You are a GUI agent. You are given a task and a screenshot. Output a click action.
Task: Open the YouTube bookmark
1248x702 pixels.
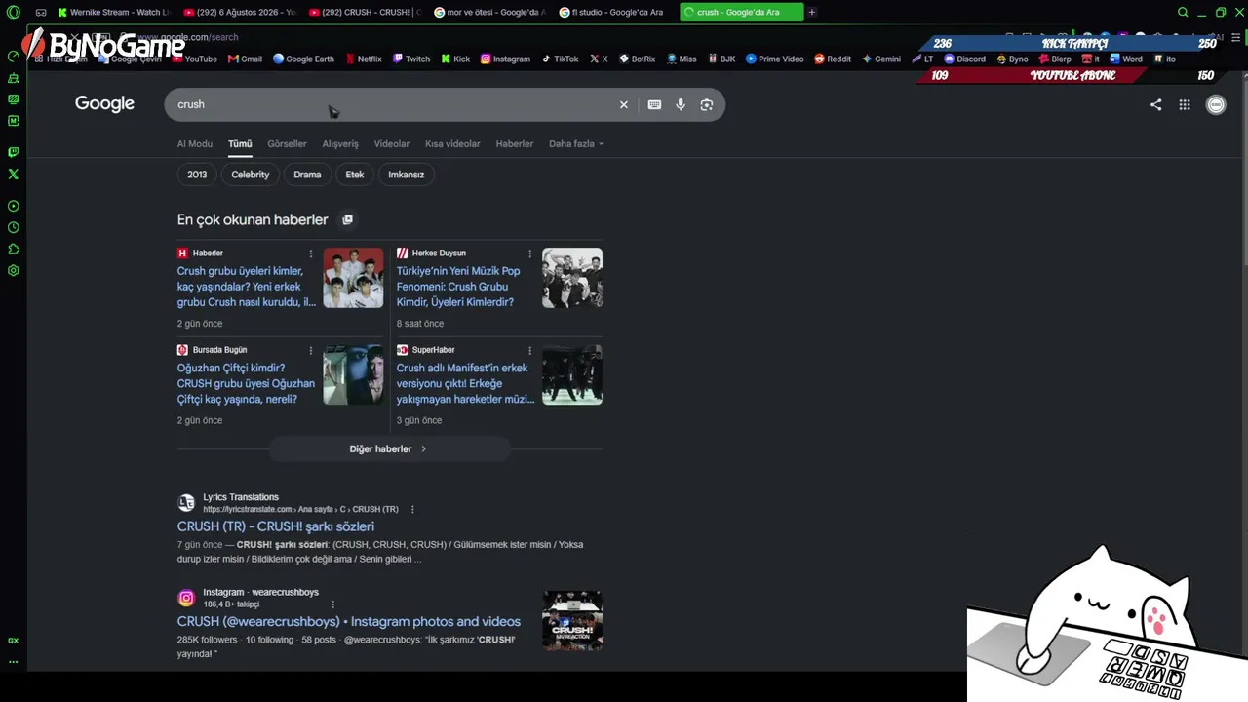pos(194,58)
